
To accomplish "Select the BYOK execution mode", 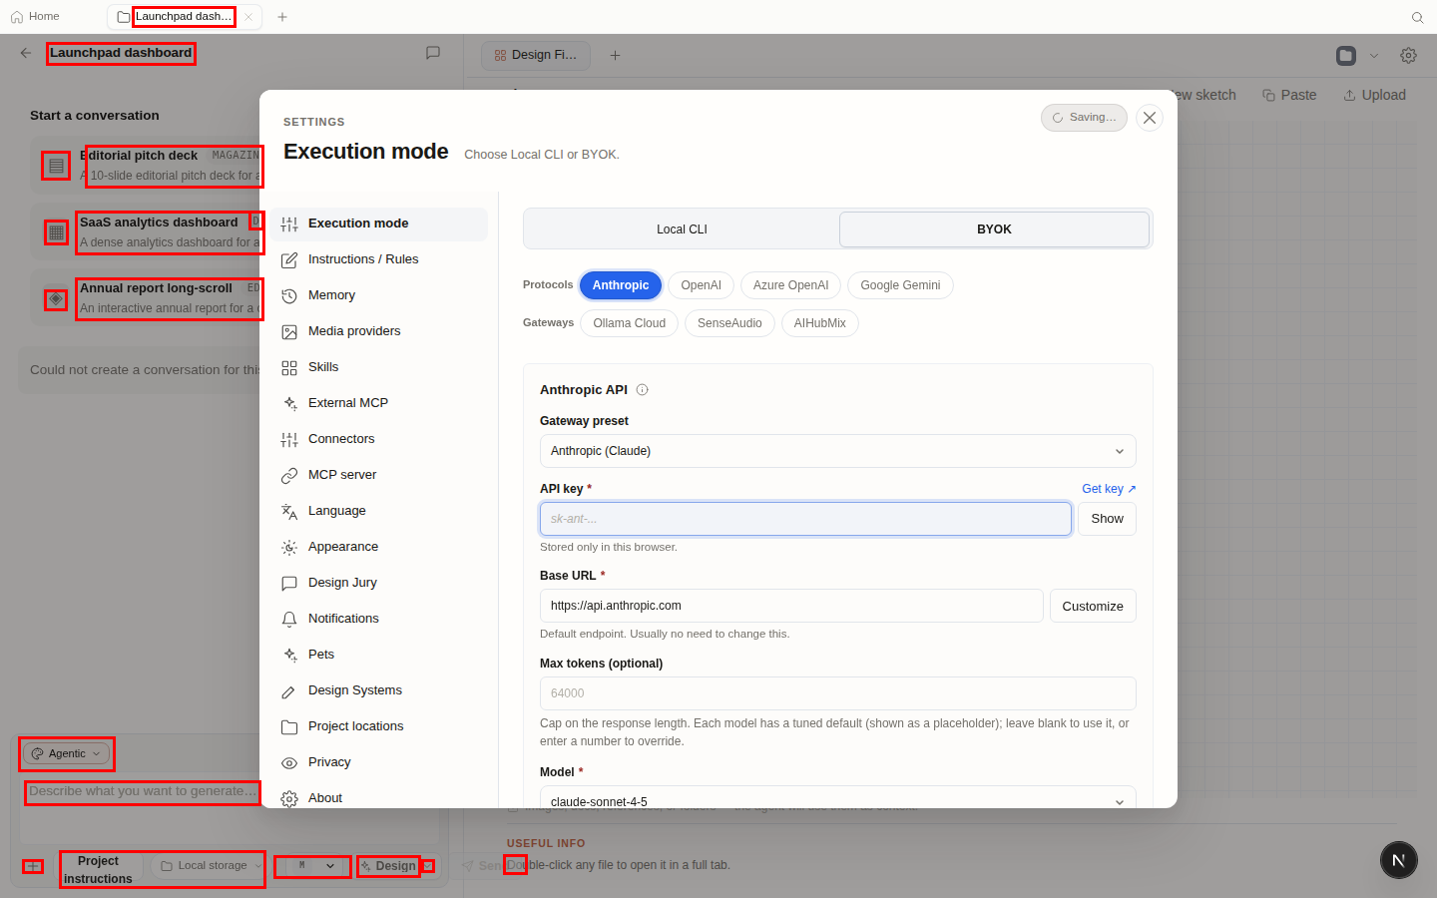I will click(x=994, y=229).
